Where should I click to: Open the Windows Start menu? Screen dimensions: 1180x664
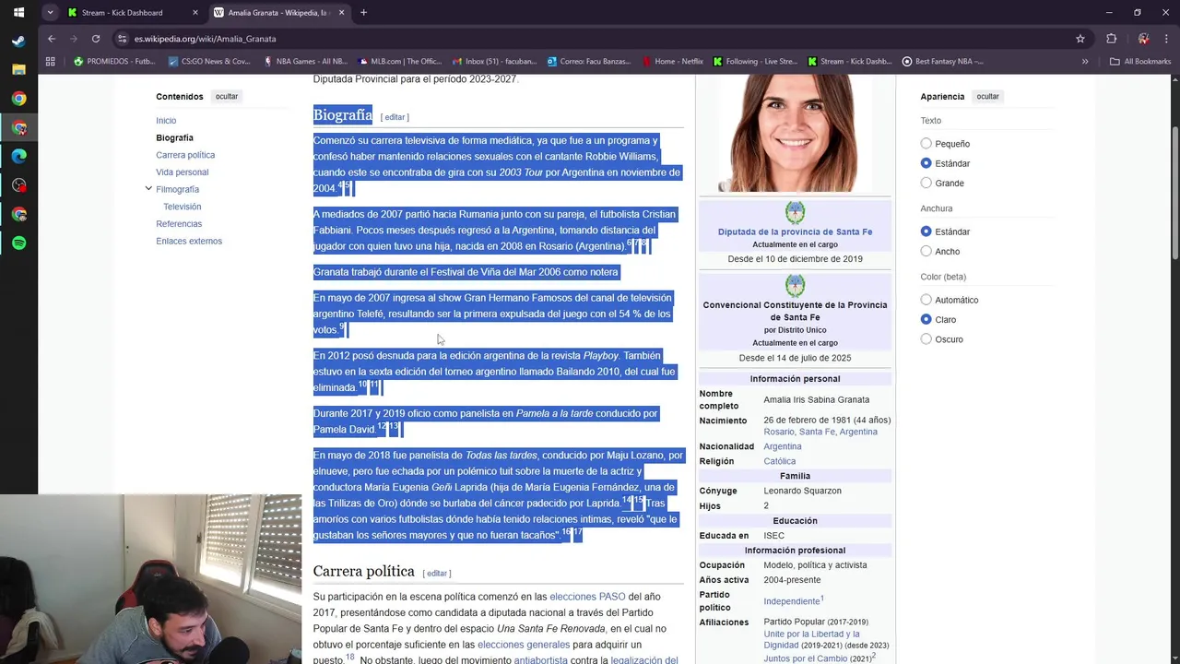[x=18, y=13]
